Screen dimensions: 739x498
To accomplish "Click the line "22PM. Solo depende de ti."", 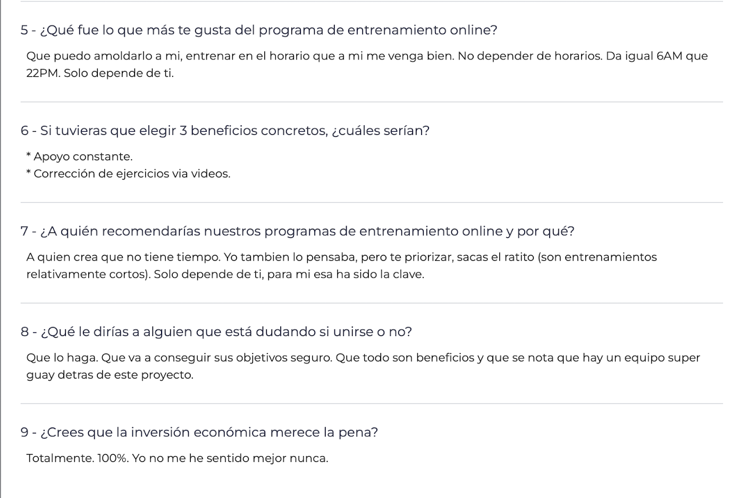I will [x=100, y=73].
